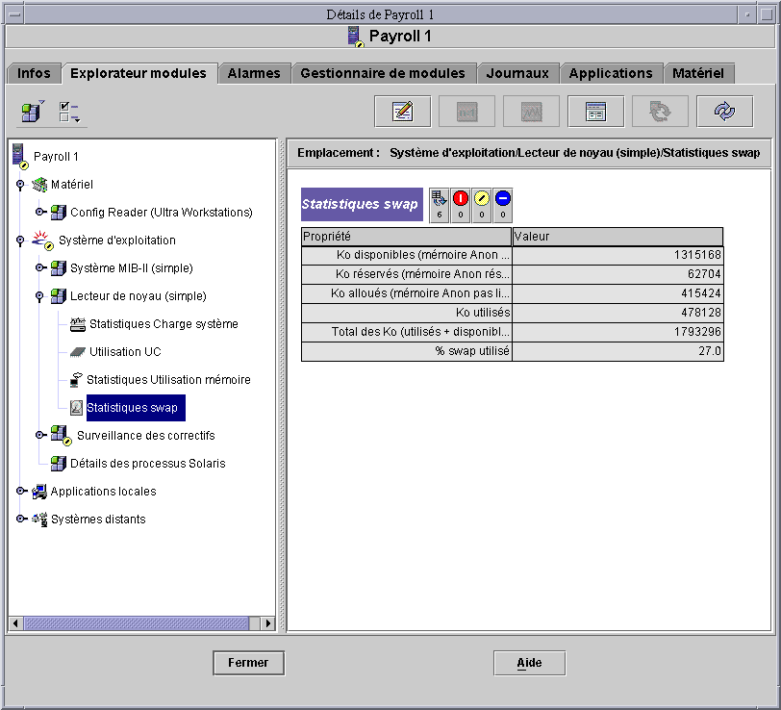Click the Système MIB-II module icon
This screenshot has width=781, height=710.
click(x=59, y=268)
